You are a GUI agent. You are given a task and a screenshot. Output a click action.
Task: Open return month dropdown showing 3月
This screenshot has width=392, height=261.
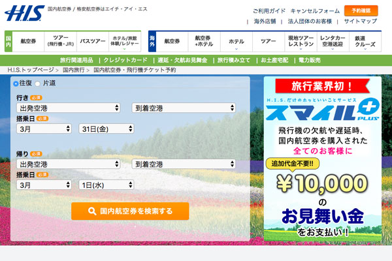(44, 185)
